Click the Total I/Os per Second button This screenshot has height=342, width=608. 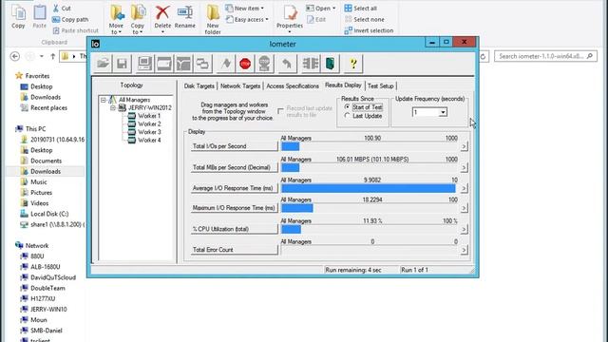pyautogui.click(x=235, y=146)
